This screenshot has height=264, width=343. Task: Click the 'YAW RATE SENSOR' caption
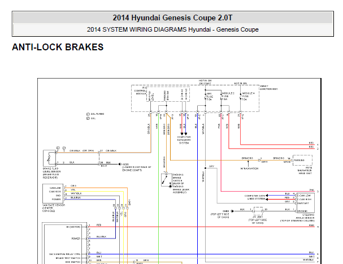(53, 208)
